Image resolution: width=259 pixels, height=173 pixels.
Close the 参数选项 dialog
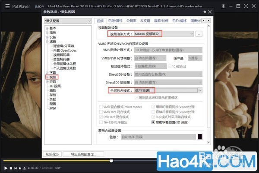click(x=210, y=12)
